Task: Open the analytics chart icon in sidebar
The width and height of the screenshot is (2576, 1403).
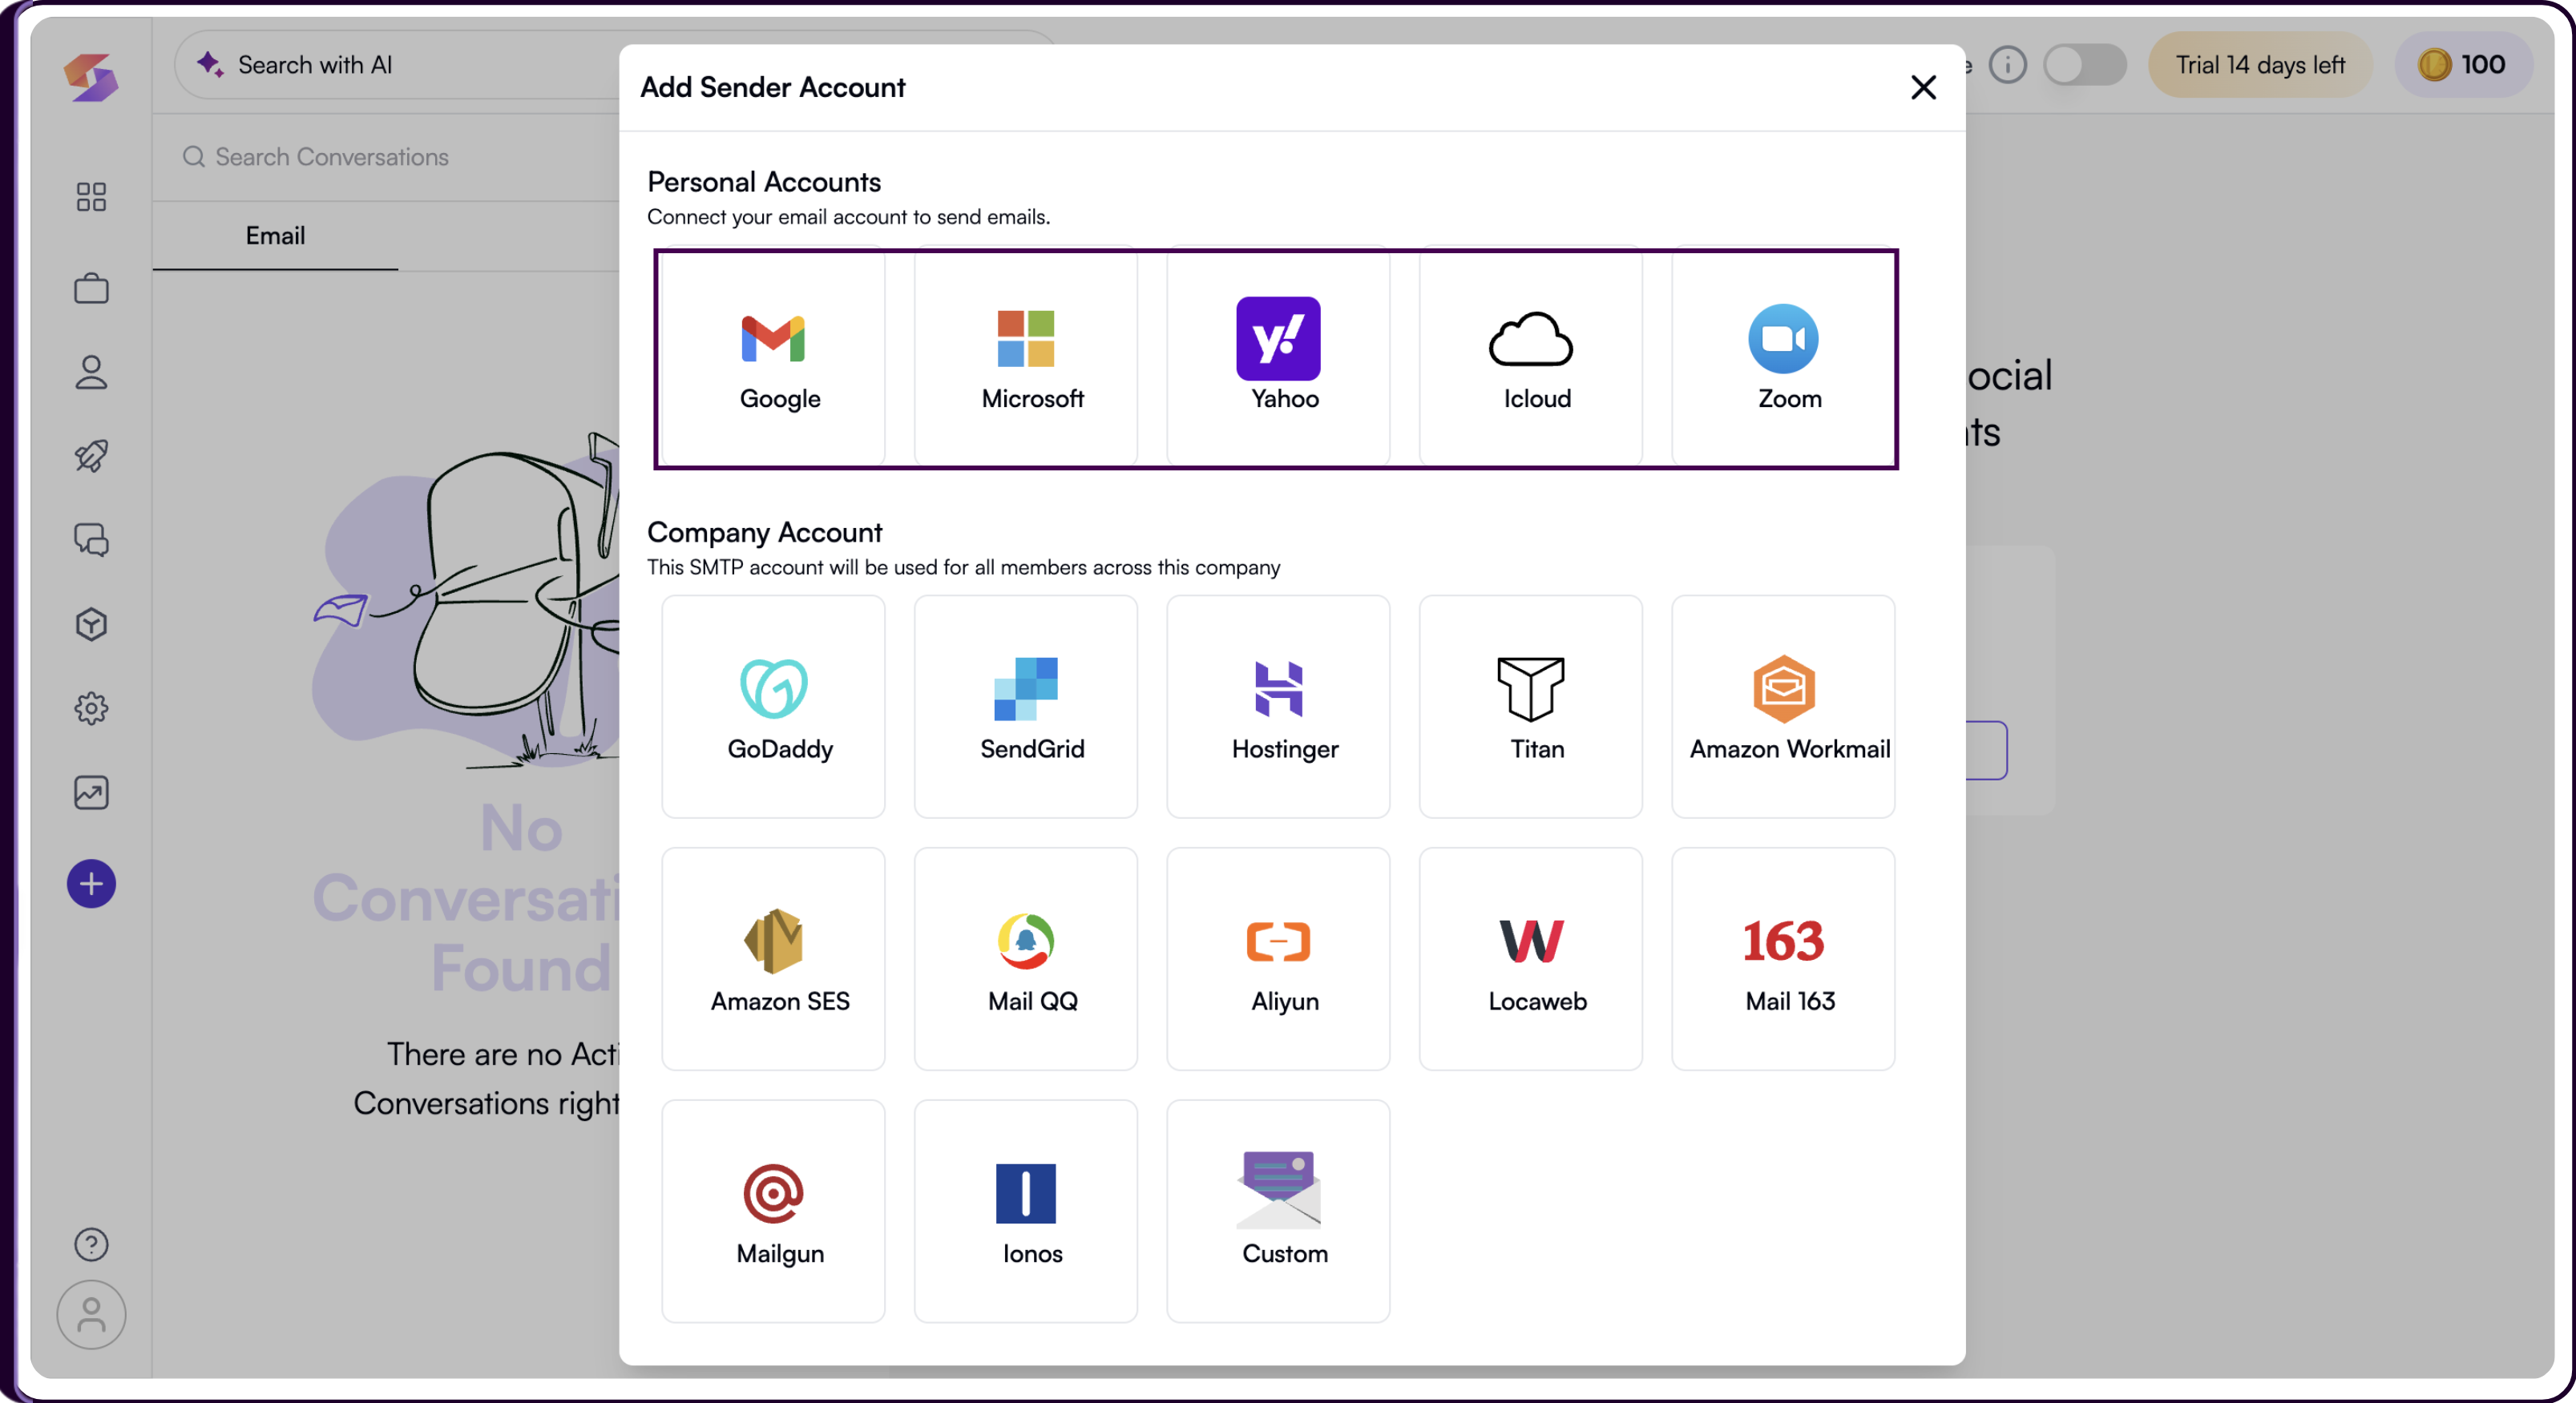Action: [91, 793]
